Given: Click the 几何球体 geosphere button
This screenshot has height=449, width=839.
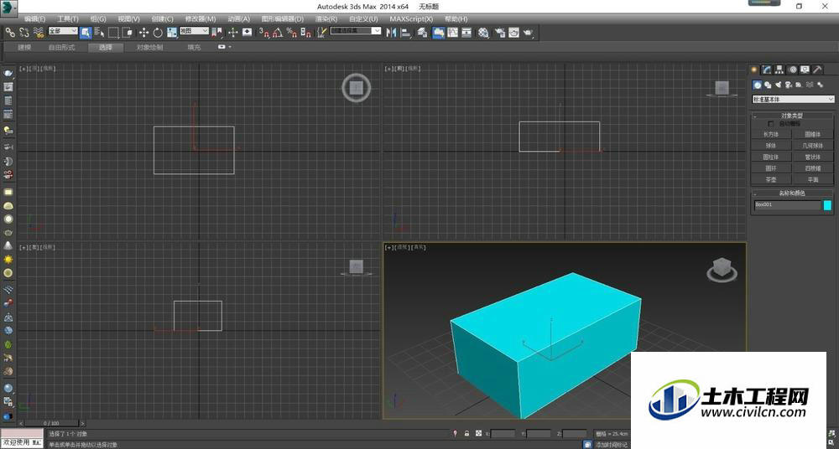Looking at the screenshot, I should 813,146.
